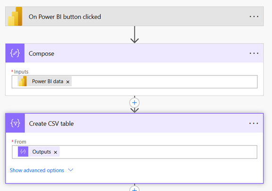Collapse the Compose step by its title
The width and height of the screenshot is (272, 191).
[x=41, y=54]
